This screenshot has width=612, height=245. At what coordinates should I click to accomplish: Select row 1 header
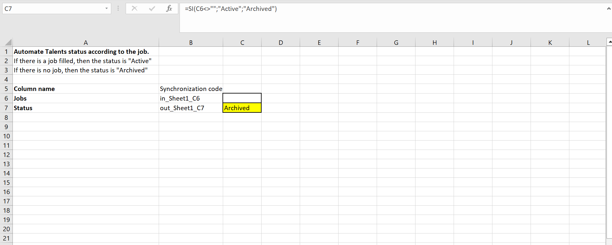tap(6, 52)
